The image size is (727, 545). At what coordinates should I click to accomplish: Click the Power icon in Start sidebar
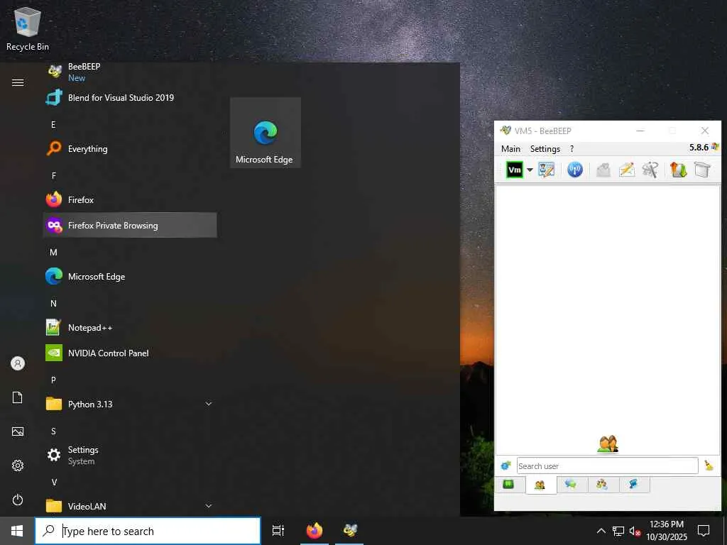click(x=18, y=500)
